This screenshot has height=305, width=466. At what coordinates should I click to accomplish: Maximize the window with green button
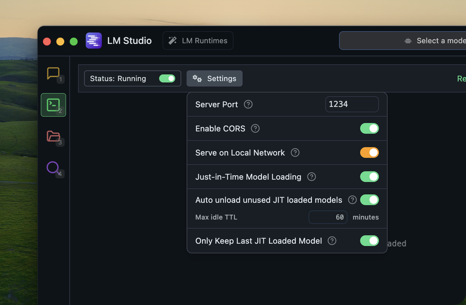pyautogui.click(x=74, y=41)
